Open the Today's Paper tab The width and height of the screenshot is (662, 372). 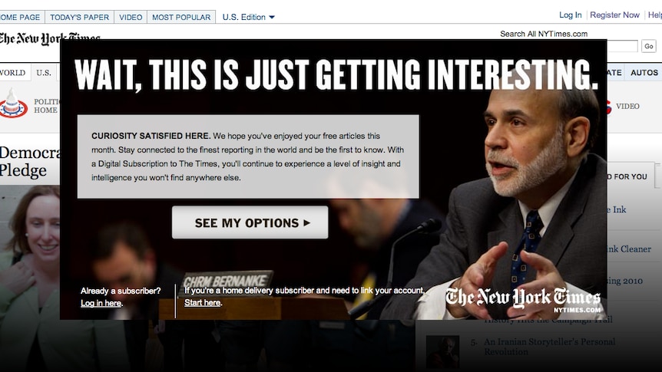pos(79,18)
